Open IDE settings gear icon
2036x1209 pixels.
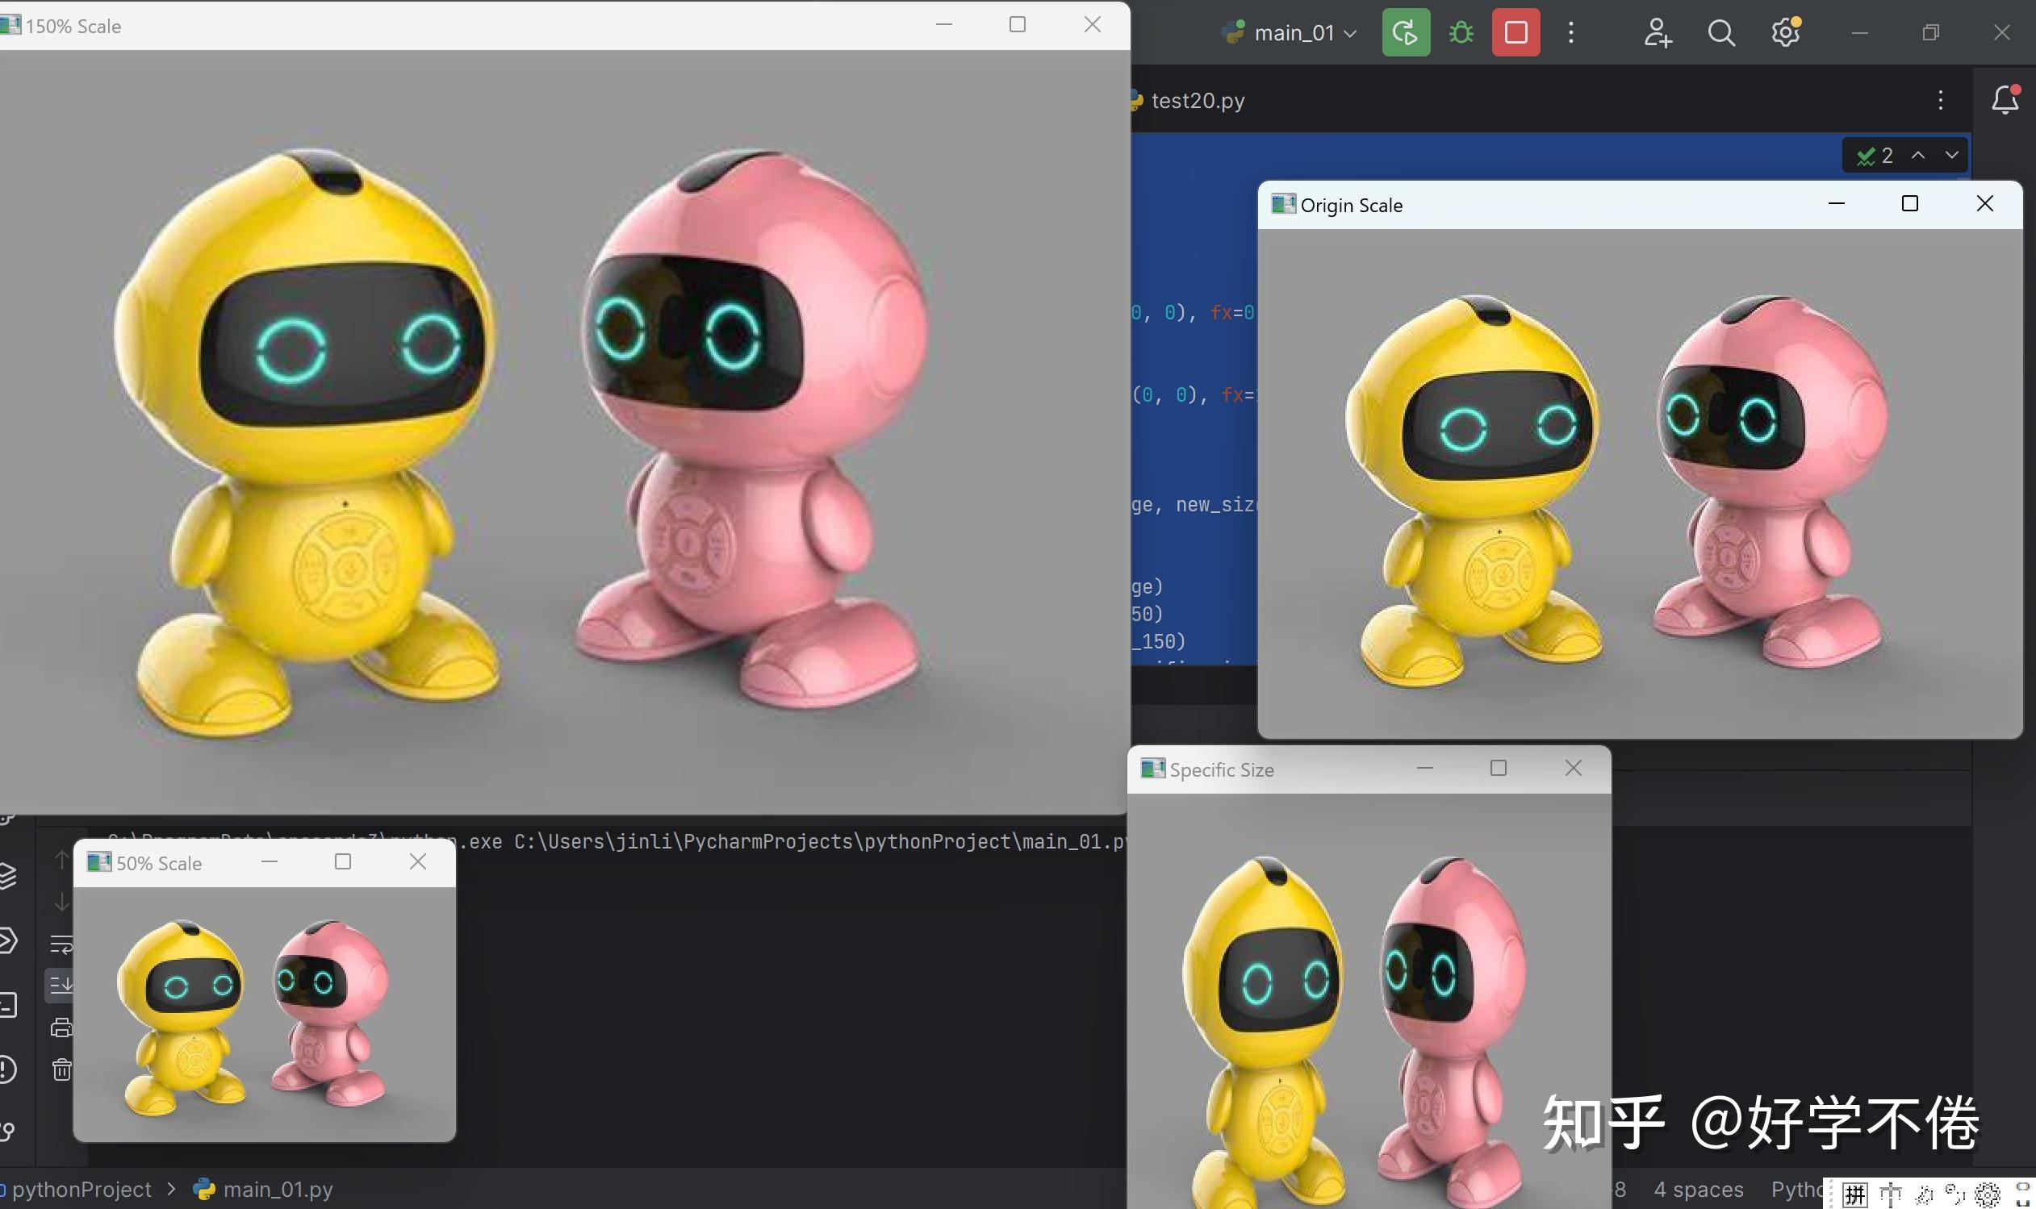coord(1785,32)
